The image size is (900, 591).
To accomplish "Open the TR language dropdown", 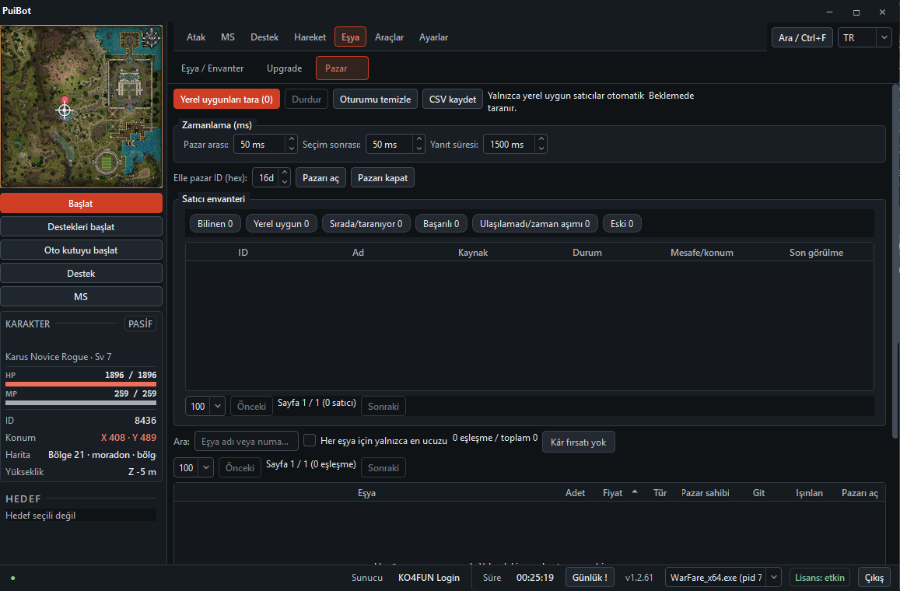I will [x=864, y=38].
